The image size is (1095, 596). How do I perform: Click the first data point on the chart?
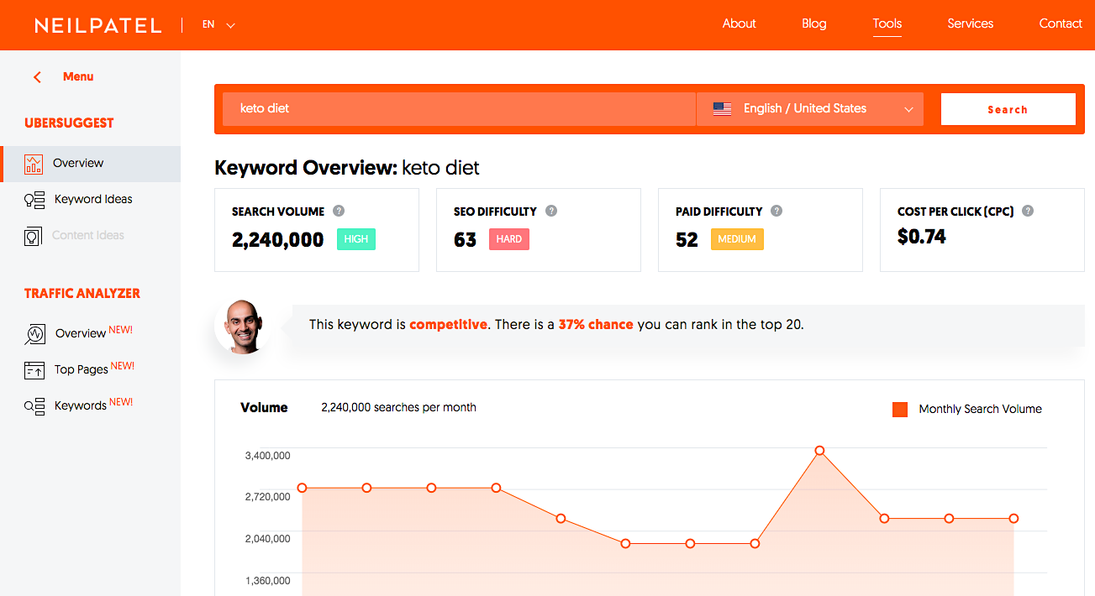(302, 488)
